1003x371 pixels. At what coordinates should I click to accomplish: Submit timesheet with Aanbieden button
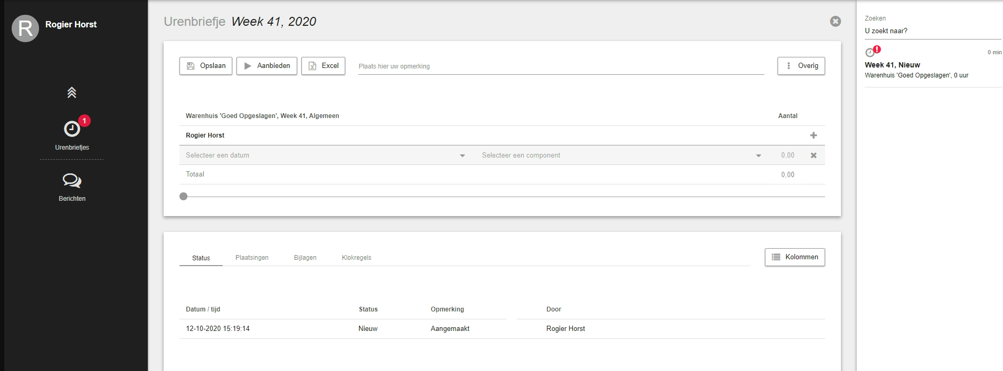point(267,66)
